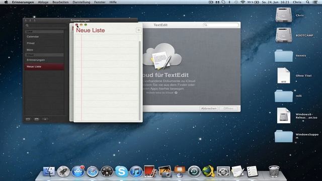Select the Windows8 Release iso file
The image size is (322, 181).
pyautogui.click(x=284, y=116)
